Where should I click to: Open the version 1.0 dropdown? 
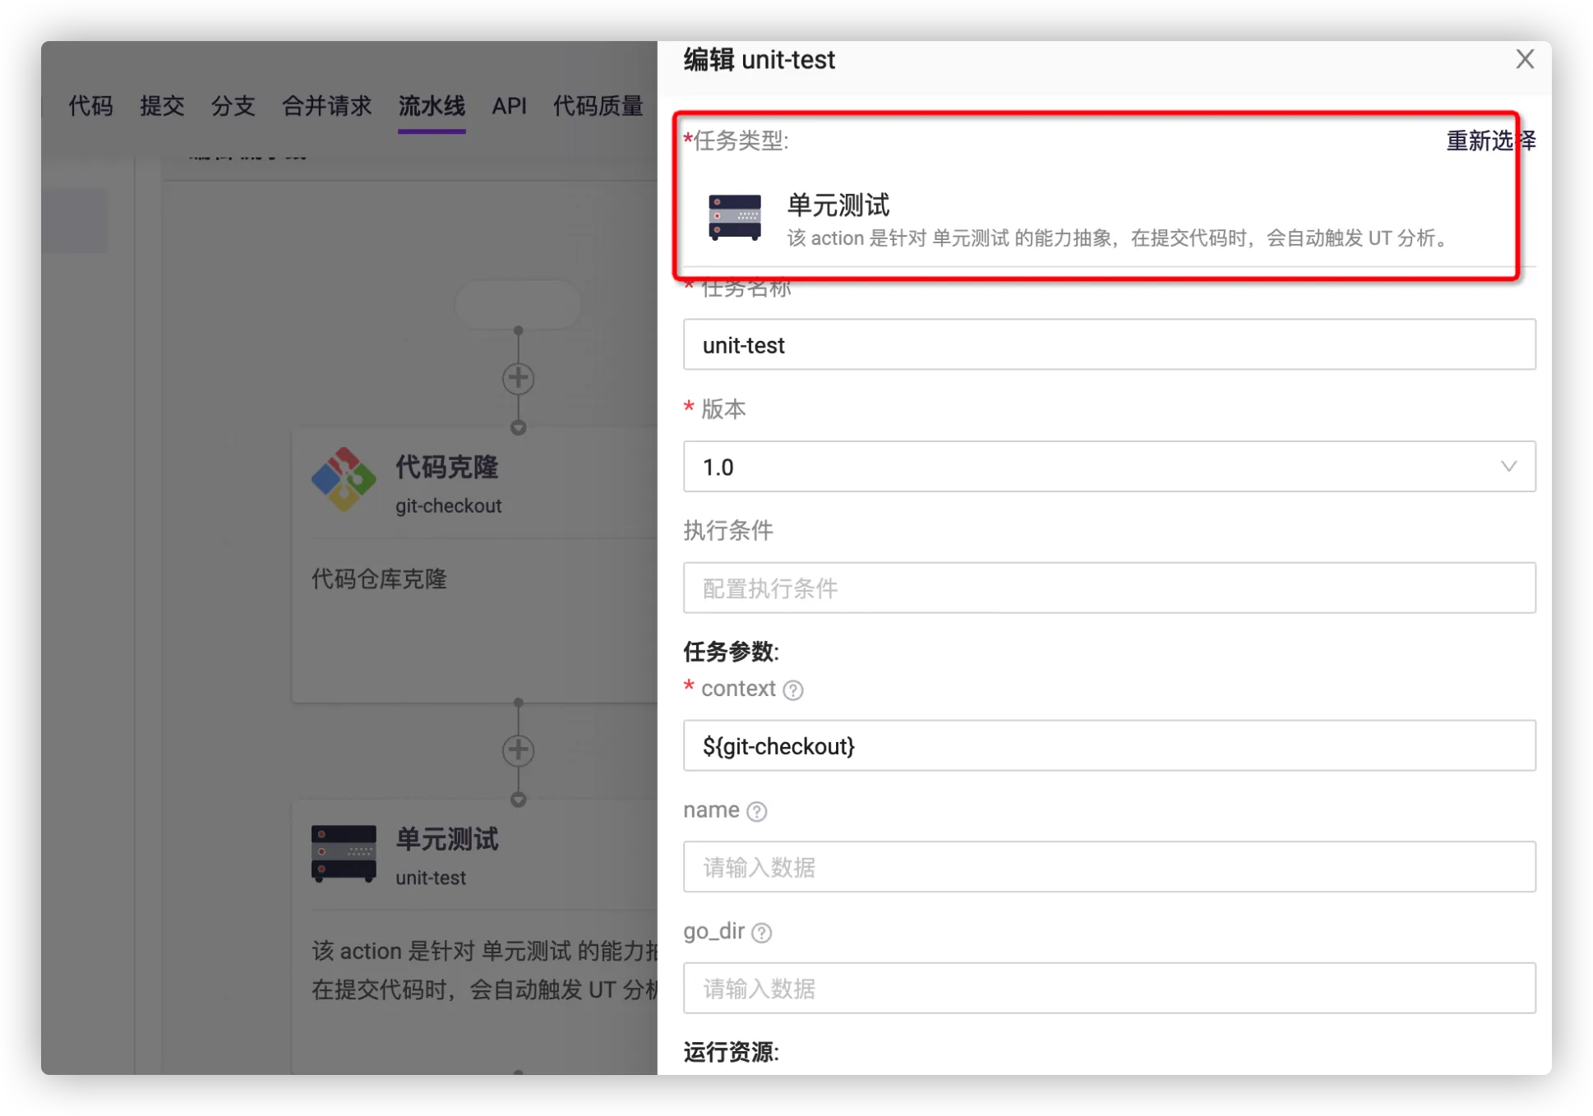click(1108, 467)
